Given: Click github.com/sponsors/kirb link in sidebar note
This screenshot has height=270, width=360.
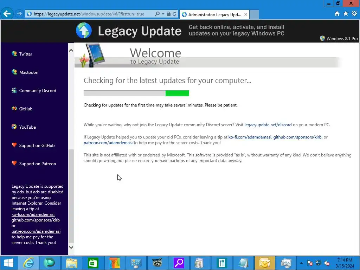Looking at the screenshot, I should click(36, 220).
